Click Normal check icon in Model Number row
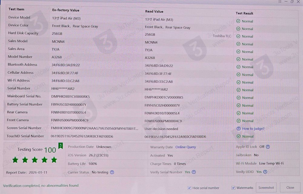This screenshot has height=194, width=303. (238, 59)
